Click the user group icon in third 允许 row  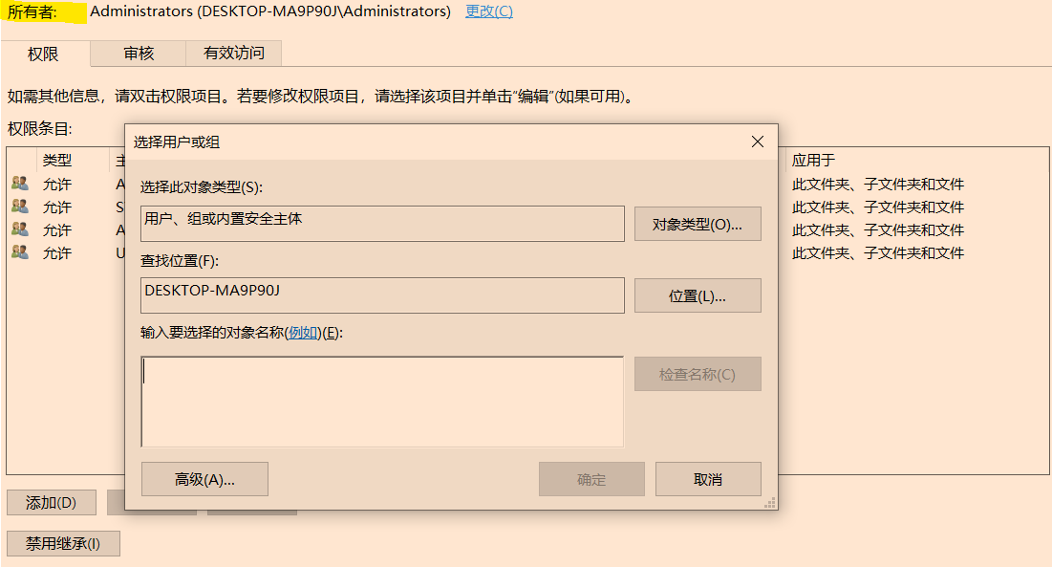[x=20, y=229]
